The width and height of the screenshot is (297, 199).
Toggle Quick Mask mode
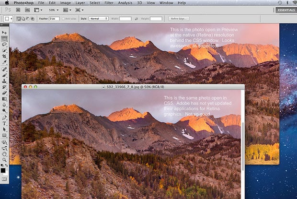pyautogui.click(x=4, y=179)
